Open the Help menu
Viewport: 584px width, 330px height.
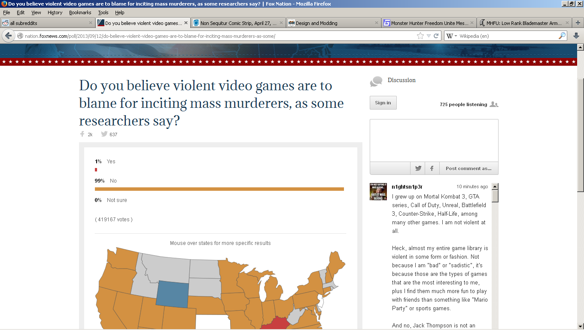tap(120, 12)
